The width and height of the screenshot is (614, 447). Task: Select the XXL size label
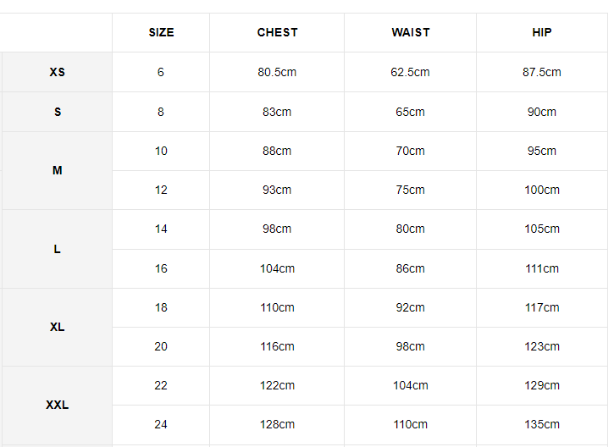(x=57, y=405)
